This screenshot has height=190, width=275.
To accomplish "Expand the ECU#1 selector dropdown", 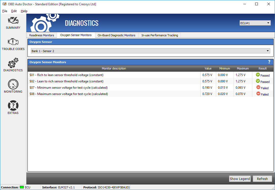I will click(255, 23).
